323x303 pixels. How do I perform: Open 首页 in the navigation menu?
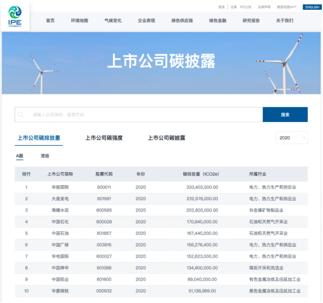click(x=50, y=21)
